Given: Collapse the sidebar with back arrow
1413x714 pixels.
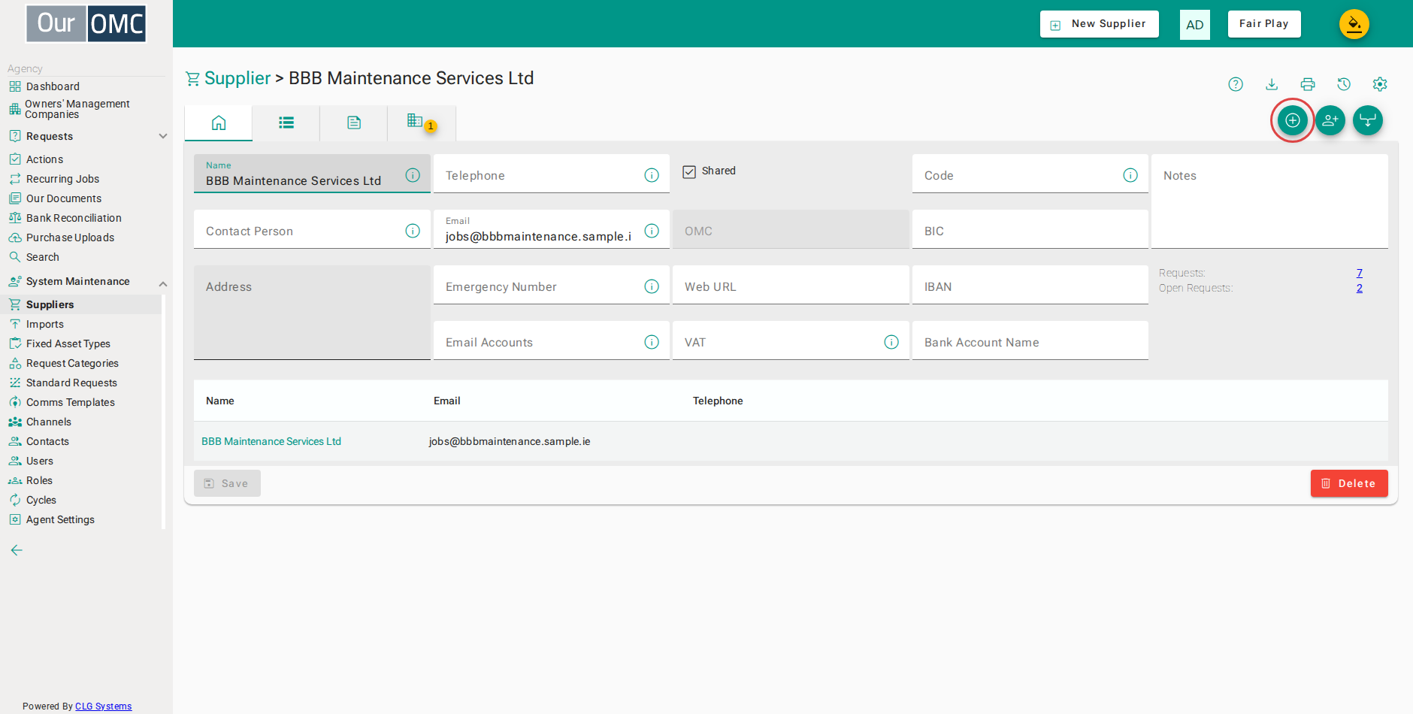Looking at the screenshot, I should pos(17,550).
